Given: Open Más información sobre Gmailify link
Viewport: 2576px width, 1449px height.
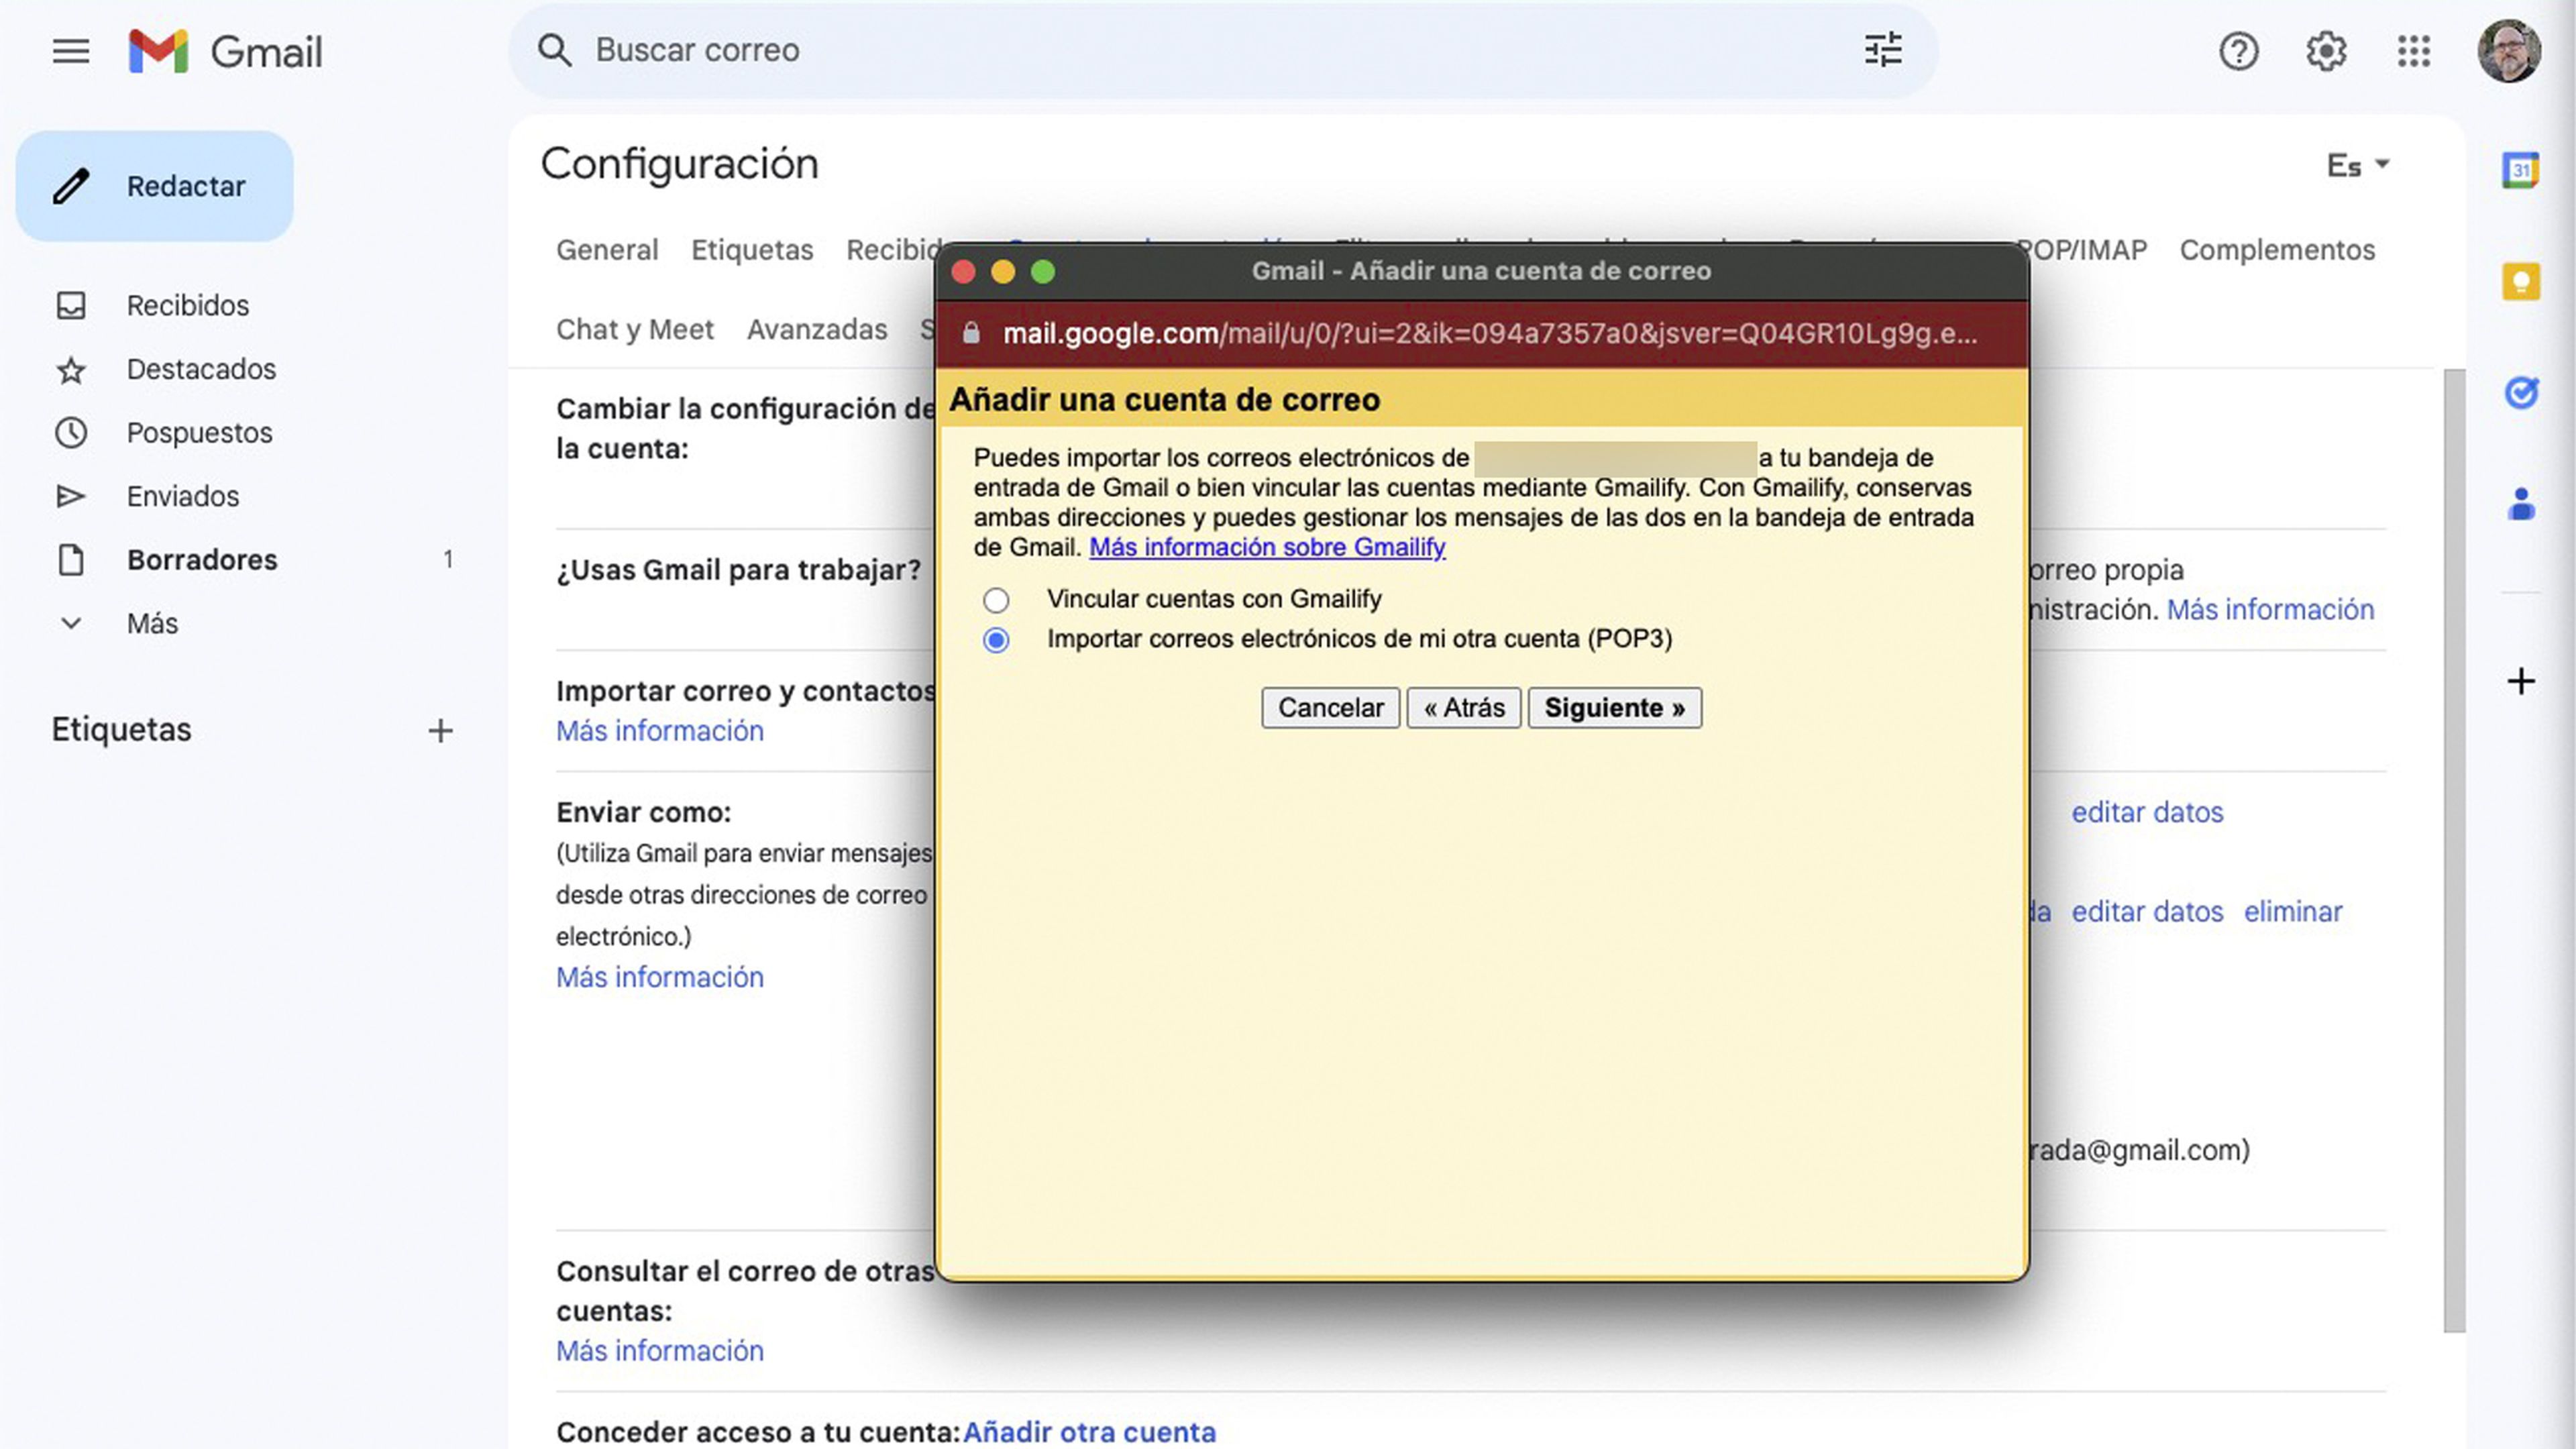Looking at the screenshot, I should click(x=1267, y=548).
